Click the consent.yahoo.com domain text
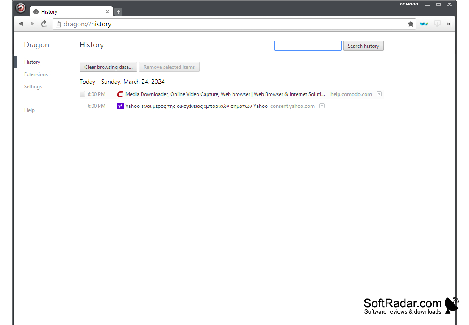This screenshot has height=325, width=469. tap(292, 106)
